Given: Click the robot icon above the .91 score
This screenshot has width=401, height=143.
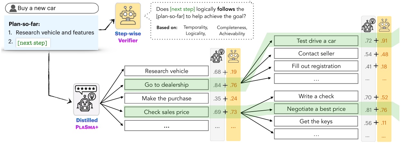Looking at the screenshot, I should [x=384, y=24].
